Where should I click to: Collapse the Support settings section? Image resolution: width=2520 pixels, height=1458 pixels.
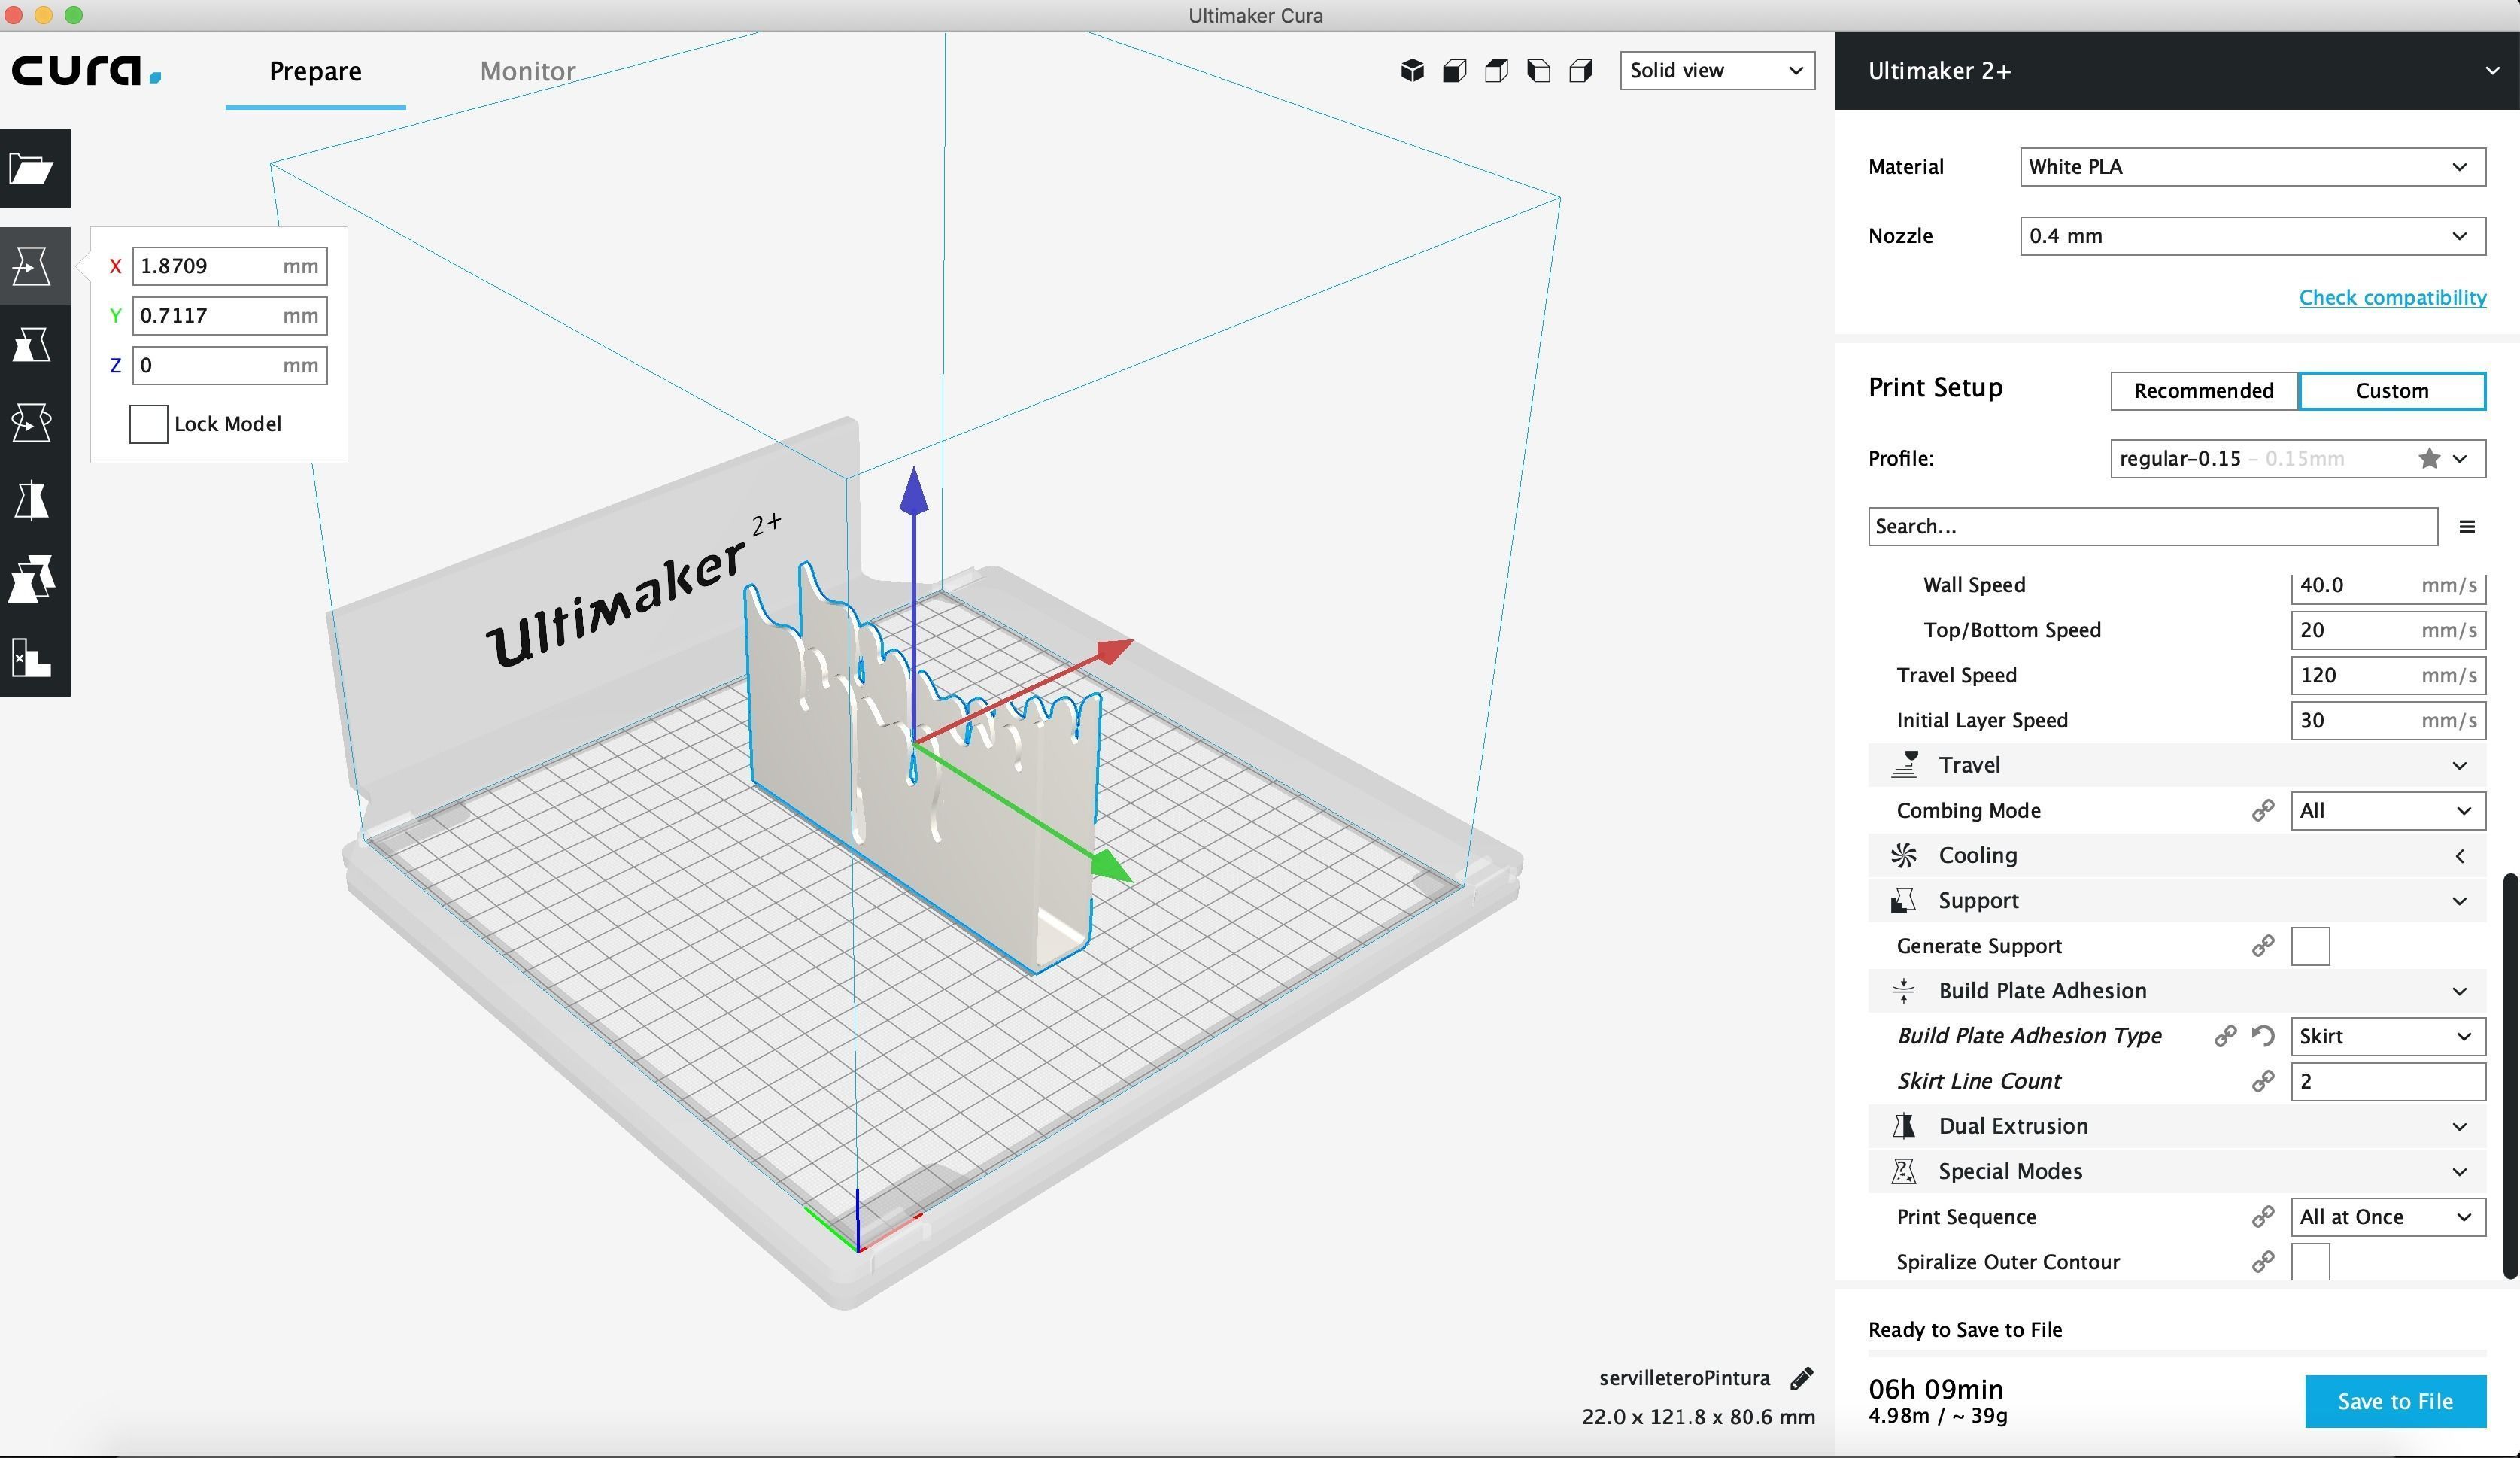point(2176,901)
